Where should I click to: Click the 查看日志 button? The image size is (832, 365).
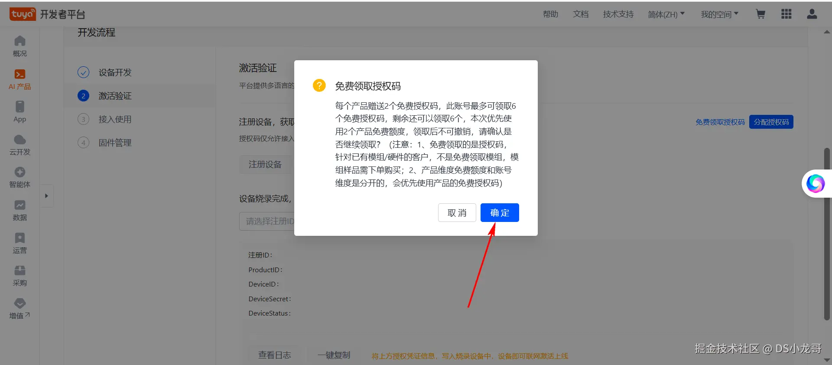pyautogui.click(x=275, y=355)
